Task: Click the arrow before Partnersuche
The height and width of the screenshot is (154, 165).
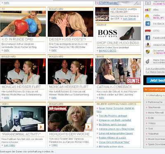Action: (x=146, y=102)
